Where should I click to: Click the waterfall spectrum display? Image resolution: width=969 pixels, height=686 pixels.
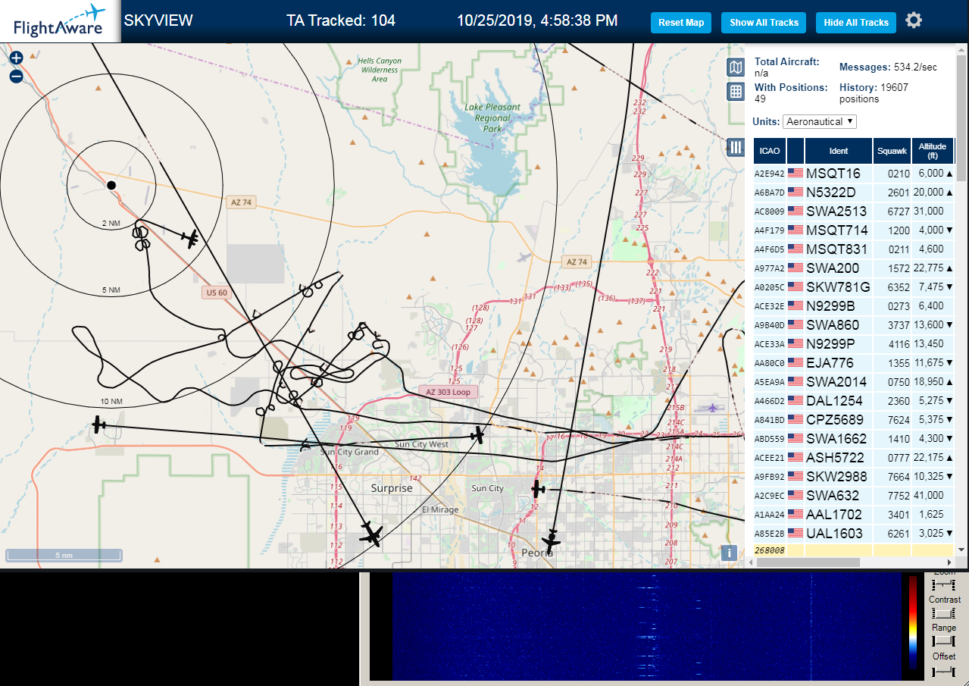pyautogui.click(x=646, y=626)
